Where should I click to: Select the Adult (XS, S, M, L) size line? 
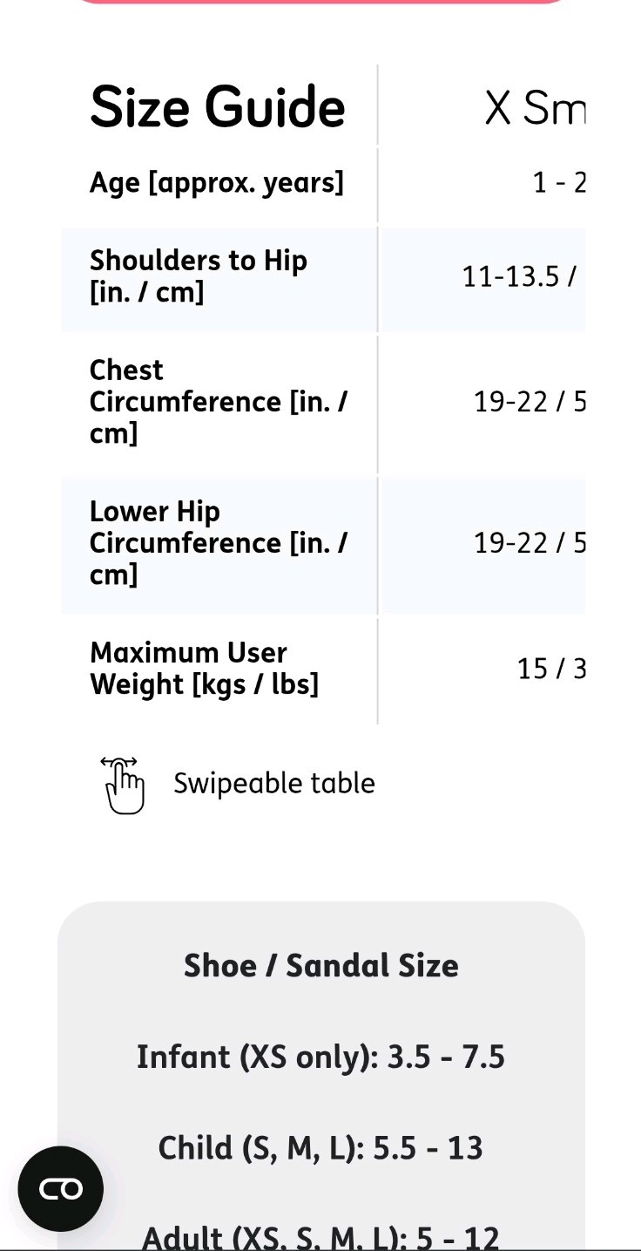click(320, 1235)
